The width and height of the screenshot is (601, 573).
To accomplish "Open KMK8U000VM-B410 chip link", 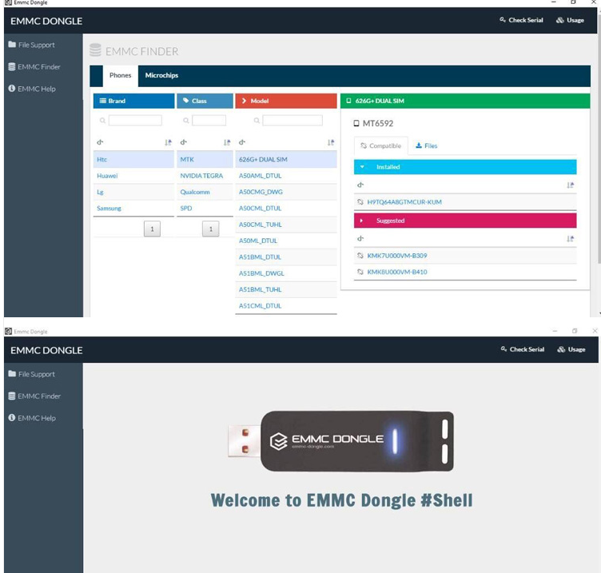I will tap(396, 272).
